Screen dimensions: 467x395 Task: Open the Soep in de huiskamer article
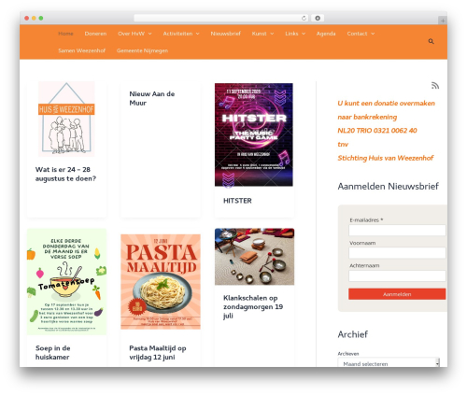point(53,353)
